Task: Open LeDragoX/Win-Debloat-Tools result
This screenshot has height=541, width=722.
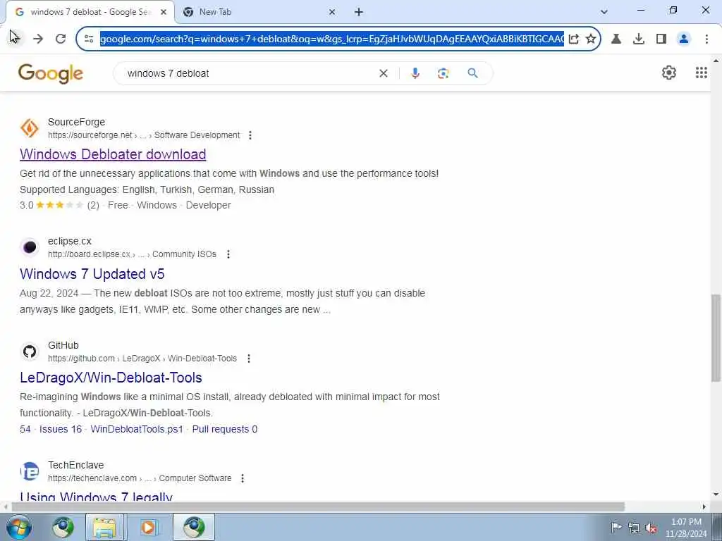Action: [111, 378]
